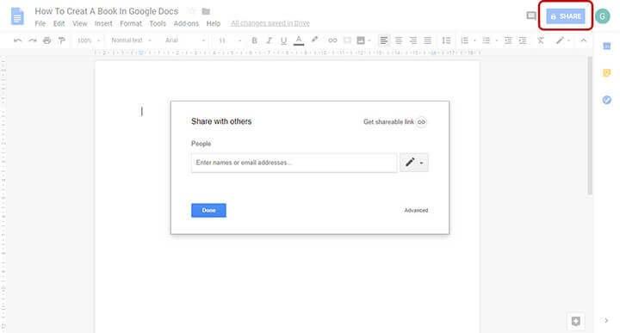Click Increase indent icon
Viewport: 620px width, 333px height.
click(523, 40)
